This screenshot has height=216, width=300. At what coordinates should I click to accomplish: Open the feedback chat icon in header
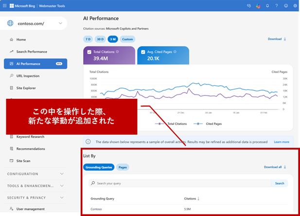tap(249, 6)
